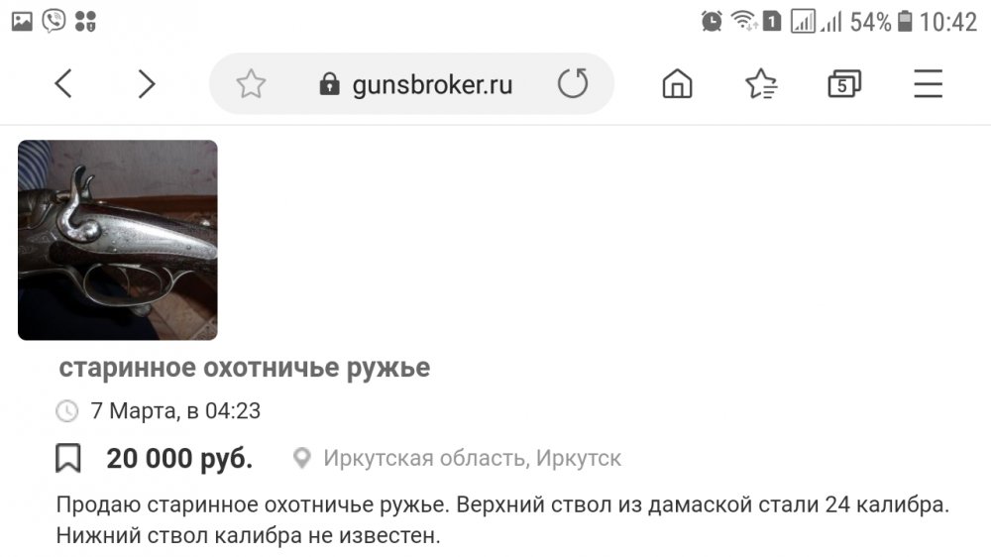The image size is (991, 557).
Task: Save the listing with the bookmark flag
Action: (67, 459)
